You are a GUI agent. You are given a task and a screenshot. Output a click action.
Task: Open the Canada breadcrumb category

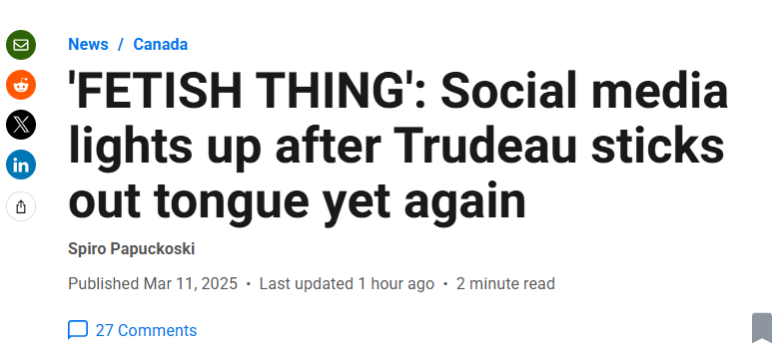pyautogui.click(x=161, y=45)
